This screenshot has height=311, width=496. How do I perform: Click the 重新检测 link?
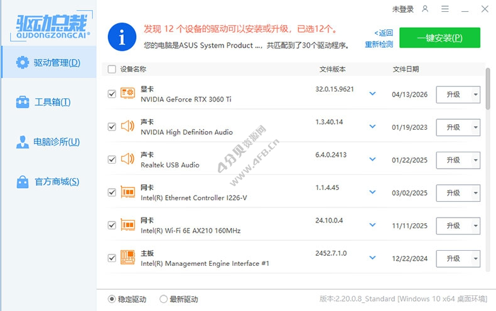click(379, 44)
